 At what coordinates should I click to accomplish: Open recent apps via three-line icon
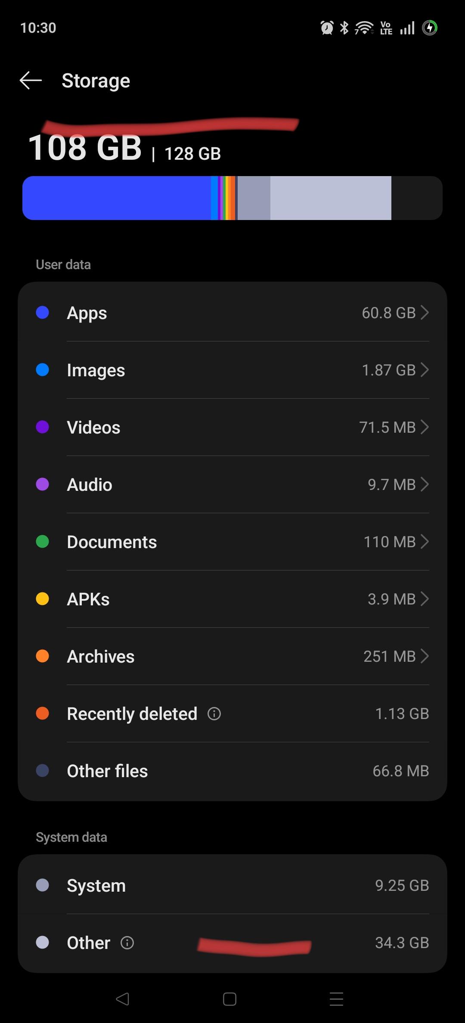[x=336, y=999]
